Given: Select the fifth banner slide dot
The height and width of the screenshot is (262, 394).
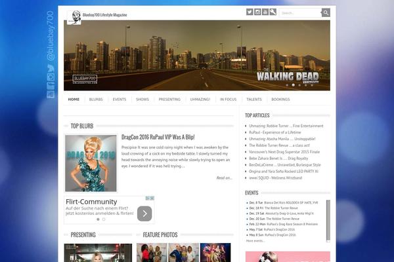Looking at the screenshot, I should click(312, 85).
